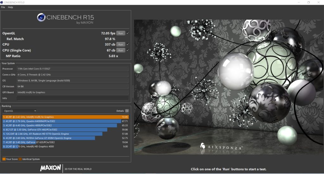
Task: Toggle the CPU test checkmark
Action: click(128, 44)
